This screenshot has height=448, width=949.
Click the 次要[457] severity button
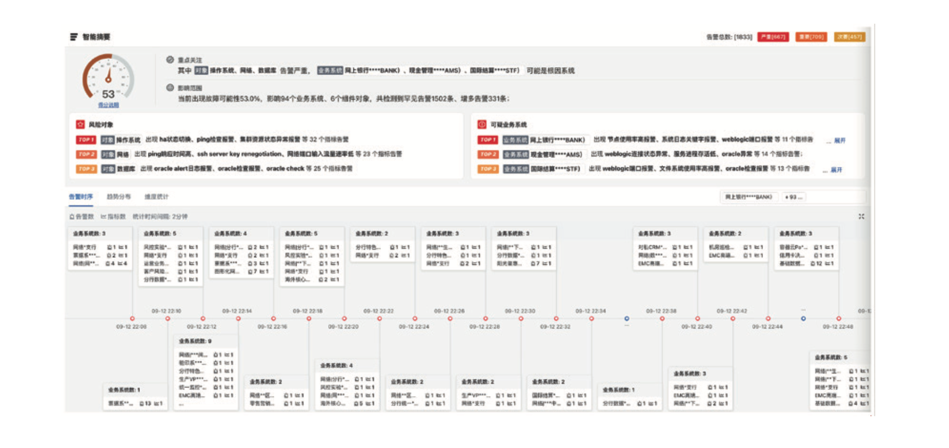(x=849, y=37)
